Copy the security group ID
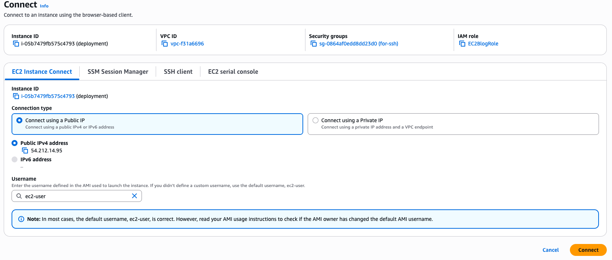The image size is (612, 260). click(x=314, y=44)
